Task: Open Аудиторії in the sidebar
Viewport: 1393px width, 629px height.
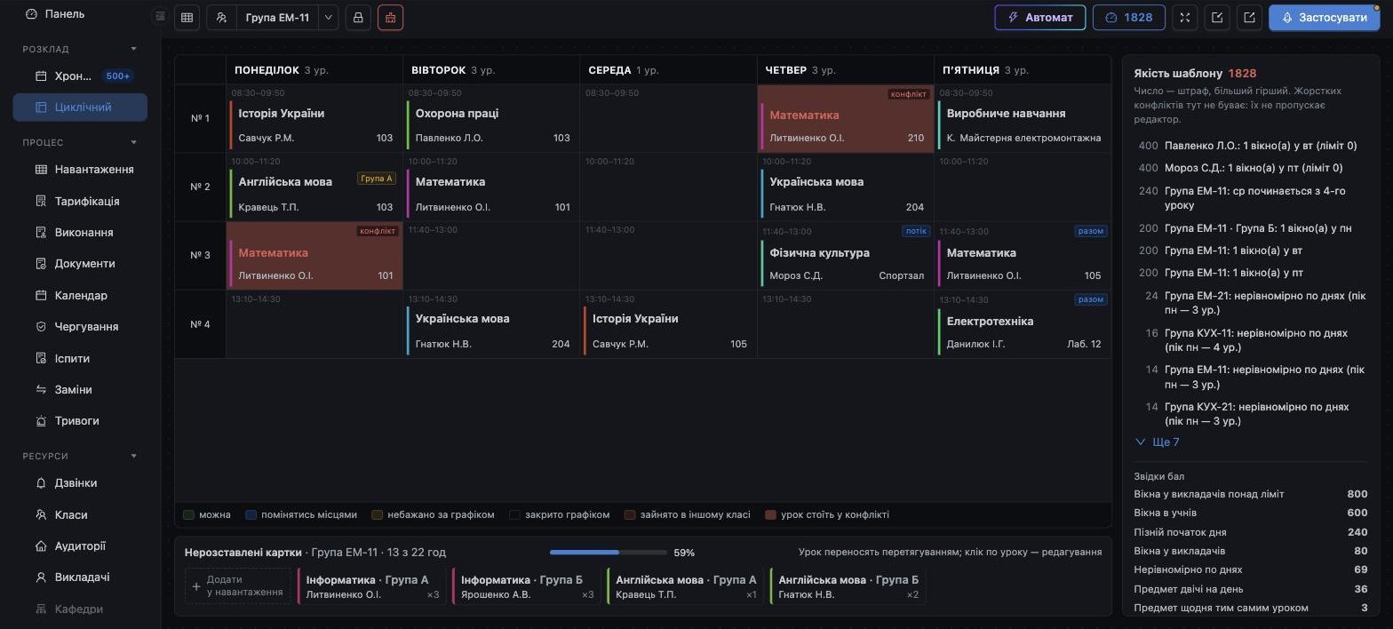Action: [x=80, y=546]
